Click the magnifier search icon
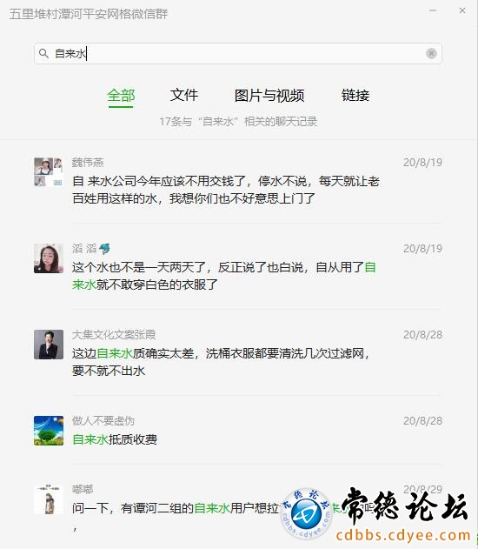 tap(43, 54)
